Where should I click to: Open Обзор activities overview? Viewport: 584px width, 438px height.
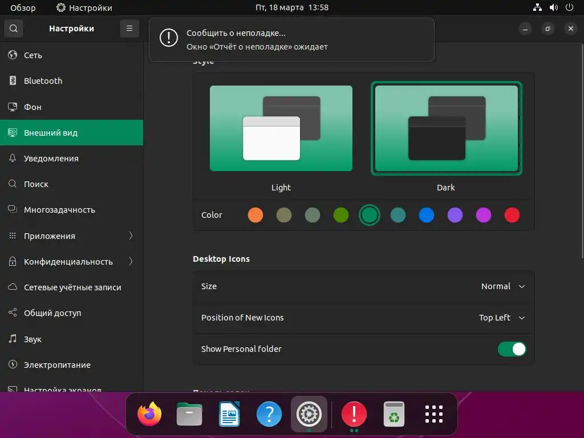click(23, 7)
